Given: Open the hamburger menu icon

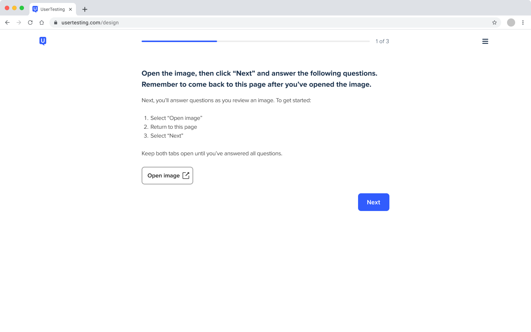Looking at the screenshot, I should click(x=485, y=41).
